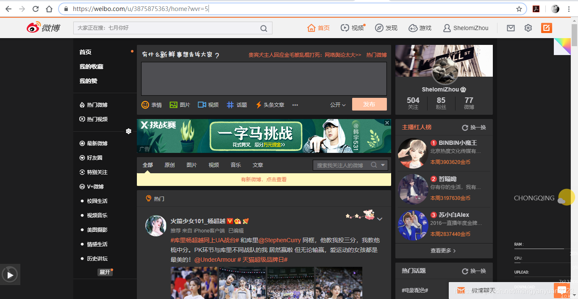This screenshot has height=299, width=578.
Task: Open 热门视频 in left sidebar
Action: point(93,119)
